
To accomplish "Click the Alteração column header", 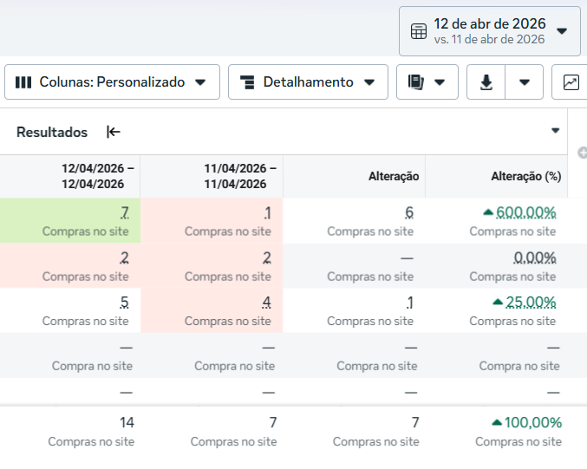I will (x=393, y=176).
